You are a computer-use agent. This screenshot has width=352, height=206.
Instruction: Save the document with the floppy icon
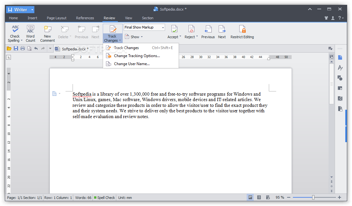(16, 48)
